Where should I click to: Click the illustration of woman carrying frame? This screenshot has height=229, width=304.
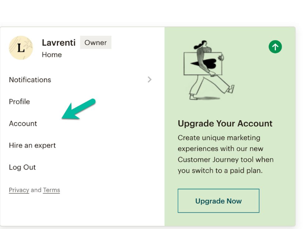(209, 70)
